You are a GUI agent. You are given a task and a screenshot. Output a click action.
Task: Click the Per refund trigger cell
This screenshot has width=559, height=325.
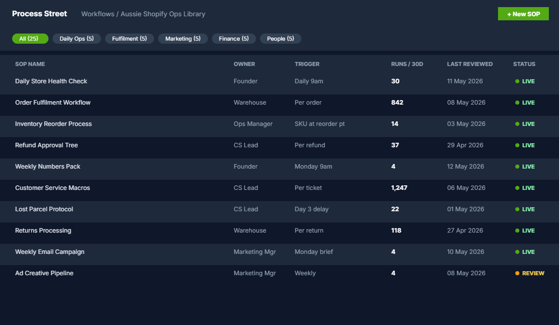[x=310, y=145]
